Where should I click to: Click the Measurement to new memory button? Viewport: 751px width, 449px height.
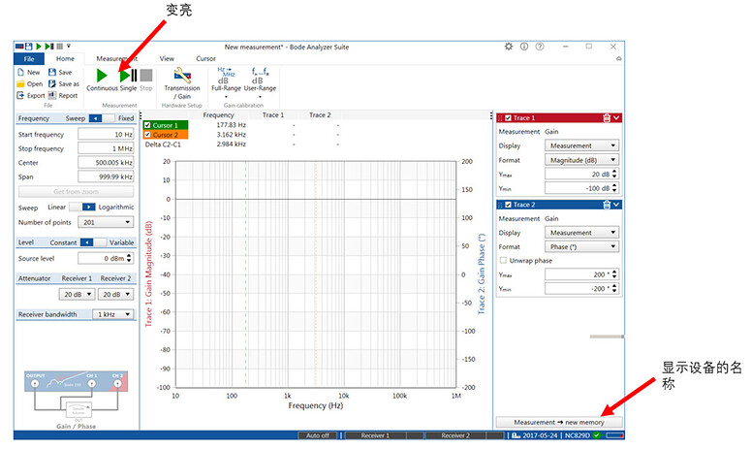tap(559, 423)
